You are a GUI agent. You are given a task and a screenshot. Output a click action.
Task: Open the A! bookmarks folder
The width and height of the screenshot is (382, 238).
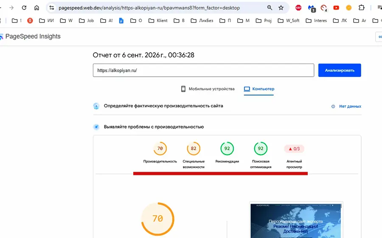[107, 21]
